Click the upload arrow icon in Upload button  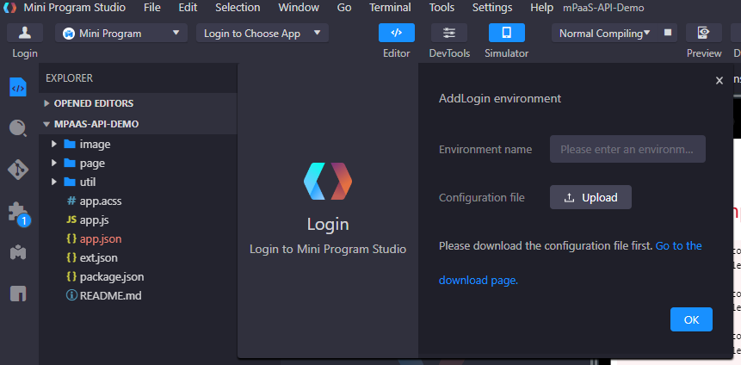click(570, 198)
